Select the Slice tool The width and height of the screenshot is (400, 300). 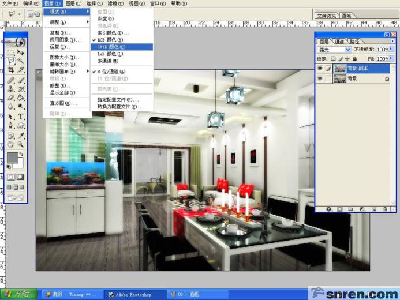click(x=21, y=70)
